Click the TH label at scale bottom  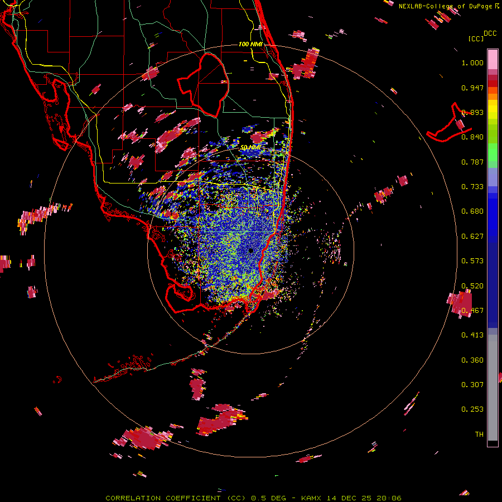[x=479, y=435]
